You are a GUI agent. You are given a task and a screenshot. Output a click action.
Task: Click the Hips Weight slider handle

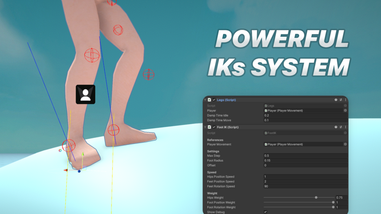pyautogui.click(x=316, y=197)
